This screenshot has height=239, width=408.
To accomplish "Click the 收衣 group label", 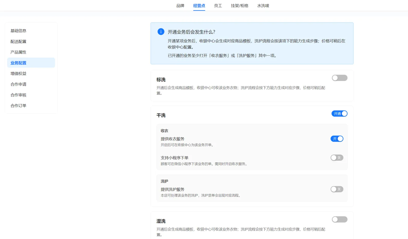I will click(164, 131).
